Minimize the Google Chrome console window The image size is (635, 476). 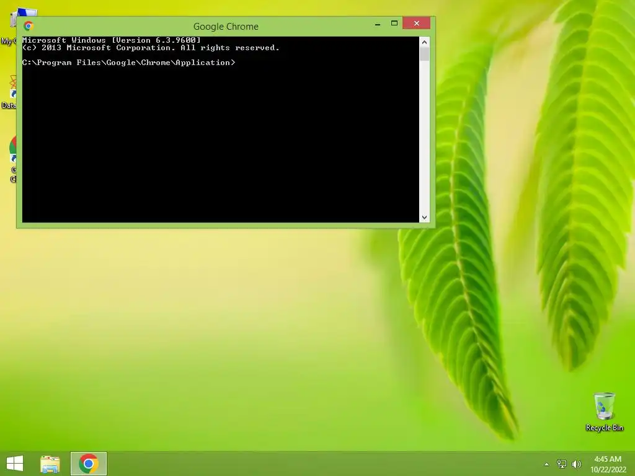click(x=378, y=24)
